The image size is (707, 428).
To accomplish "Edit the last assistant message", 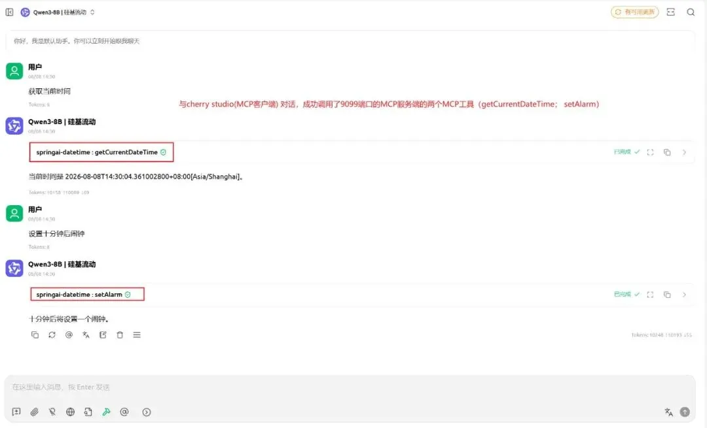I will [103, 335].
